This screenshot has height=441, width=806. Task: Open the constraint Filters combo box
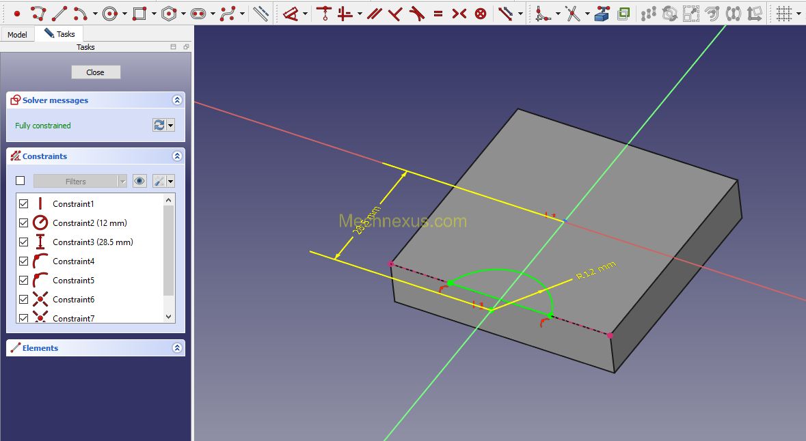(x=80, y=181)
